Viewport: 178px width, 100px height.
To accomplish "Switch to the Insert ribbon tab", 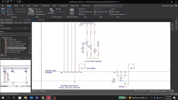I will 16,6.
